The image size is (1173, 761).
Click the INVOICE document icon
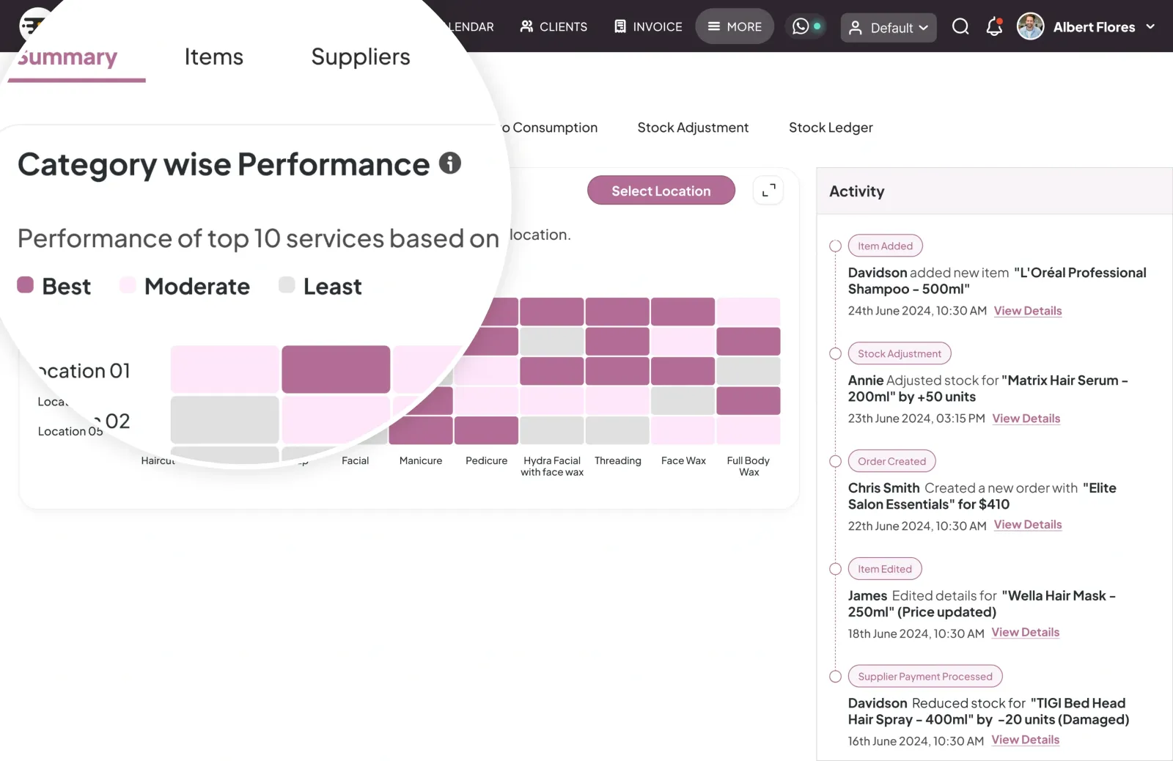click(620, 26)
